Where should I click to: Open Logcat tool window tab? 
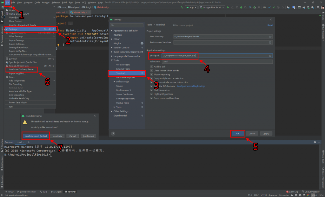(56, 192)
